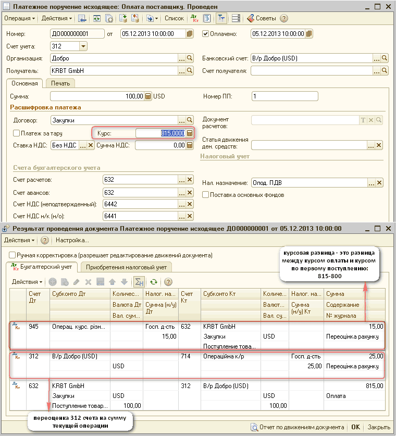Image resolution: width=396 pixels, height=436 pixels.
Task: Expand the Счет учета dropdown
Action: [83, 46]
